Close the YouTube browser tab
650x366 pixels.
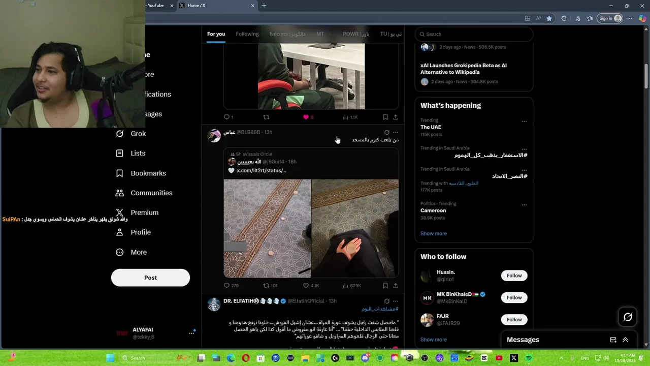coord(172,6)
